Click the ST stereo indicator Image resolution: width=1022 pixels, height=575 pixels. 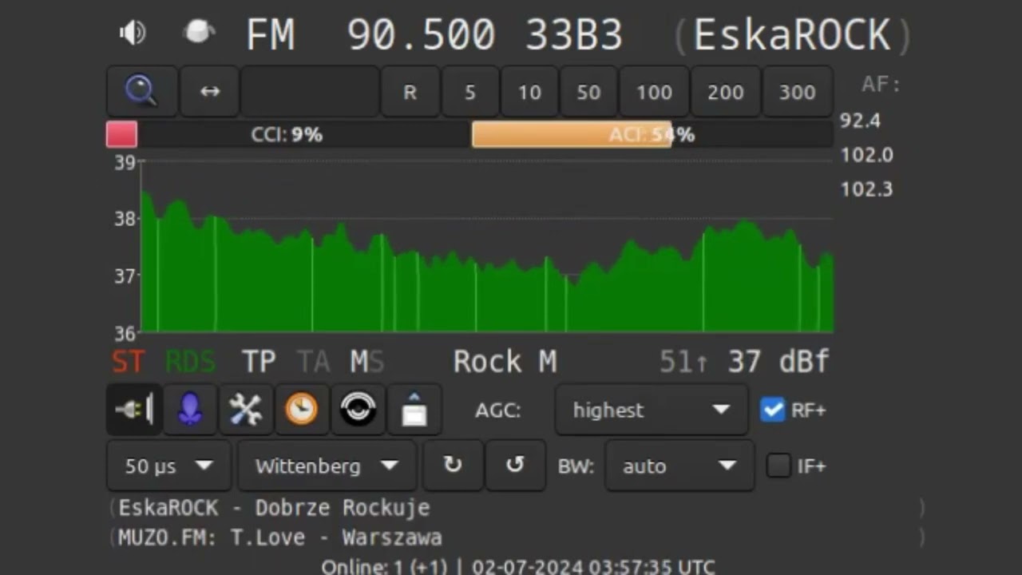[128, 362]
